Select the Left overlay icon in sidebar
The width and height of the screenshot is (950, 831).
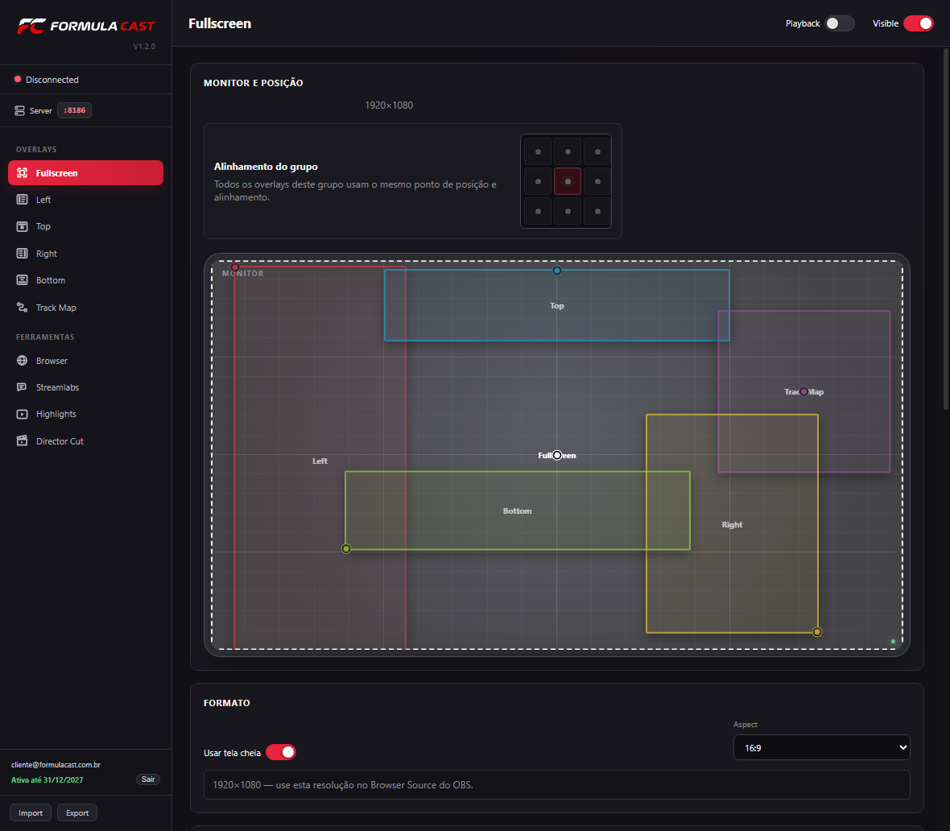coord(22,200)
